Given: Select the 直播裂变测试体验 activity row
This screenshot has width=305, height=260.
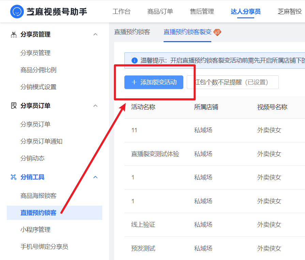Looking at the screenshot, I should point(155,154).
